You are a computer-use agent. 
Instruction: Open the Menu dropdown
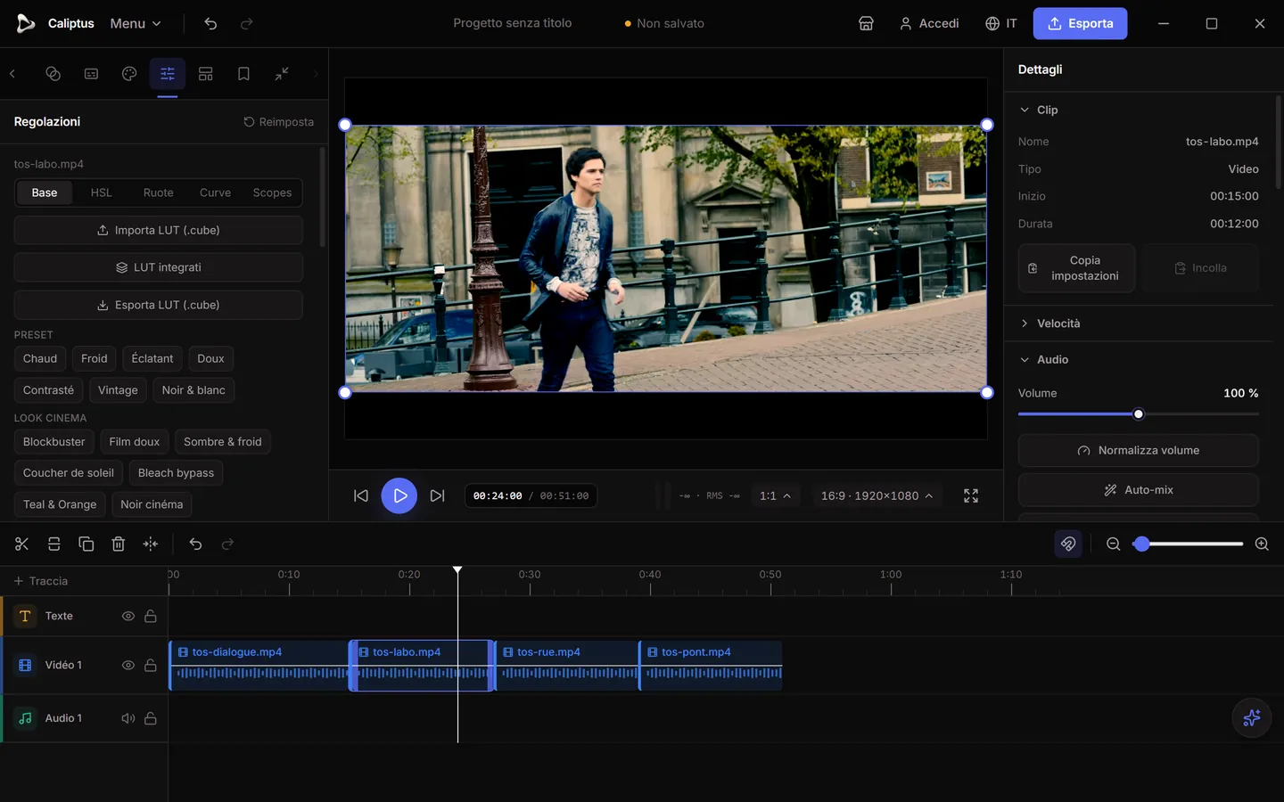tap(136, 23)
